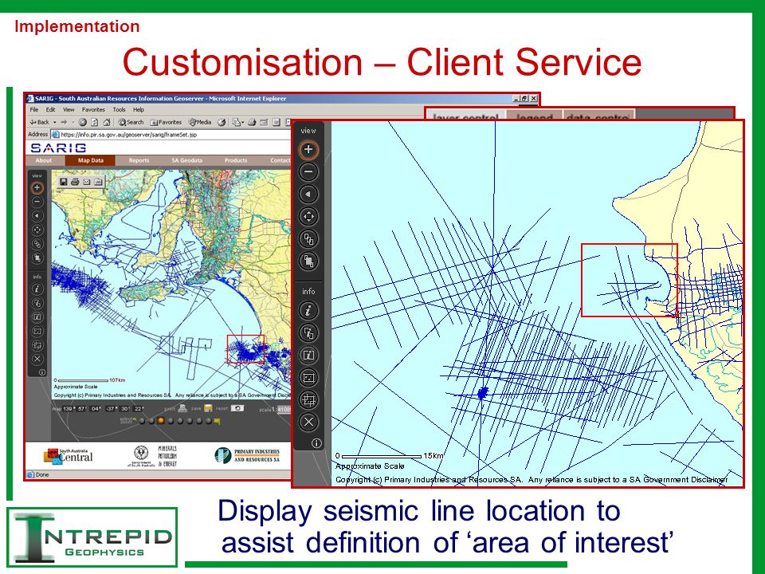This screenshot has height=574, width=765.
Task: Open the Favorites button in the IE toolbar
Action: (166, 122)
